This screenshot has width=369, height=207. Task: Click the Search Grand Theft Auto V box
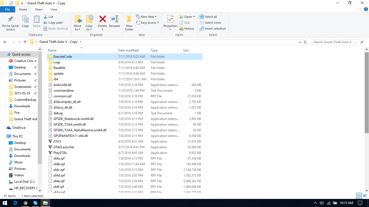pos(335,42)
